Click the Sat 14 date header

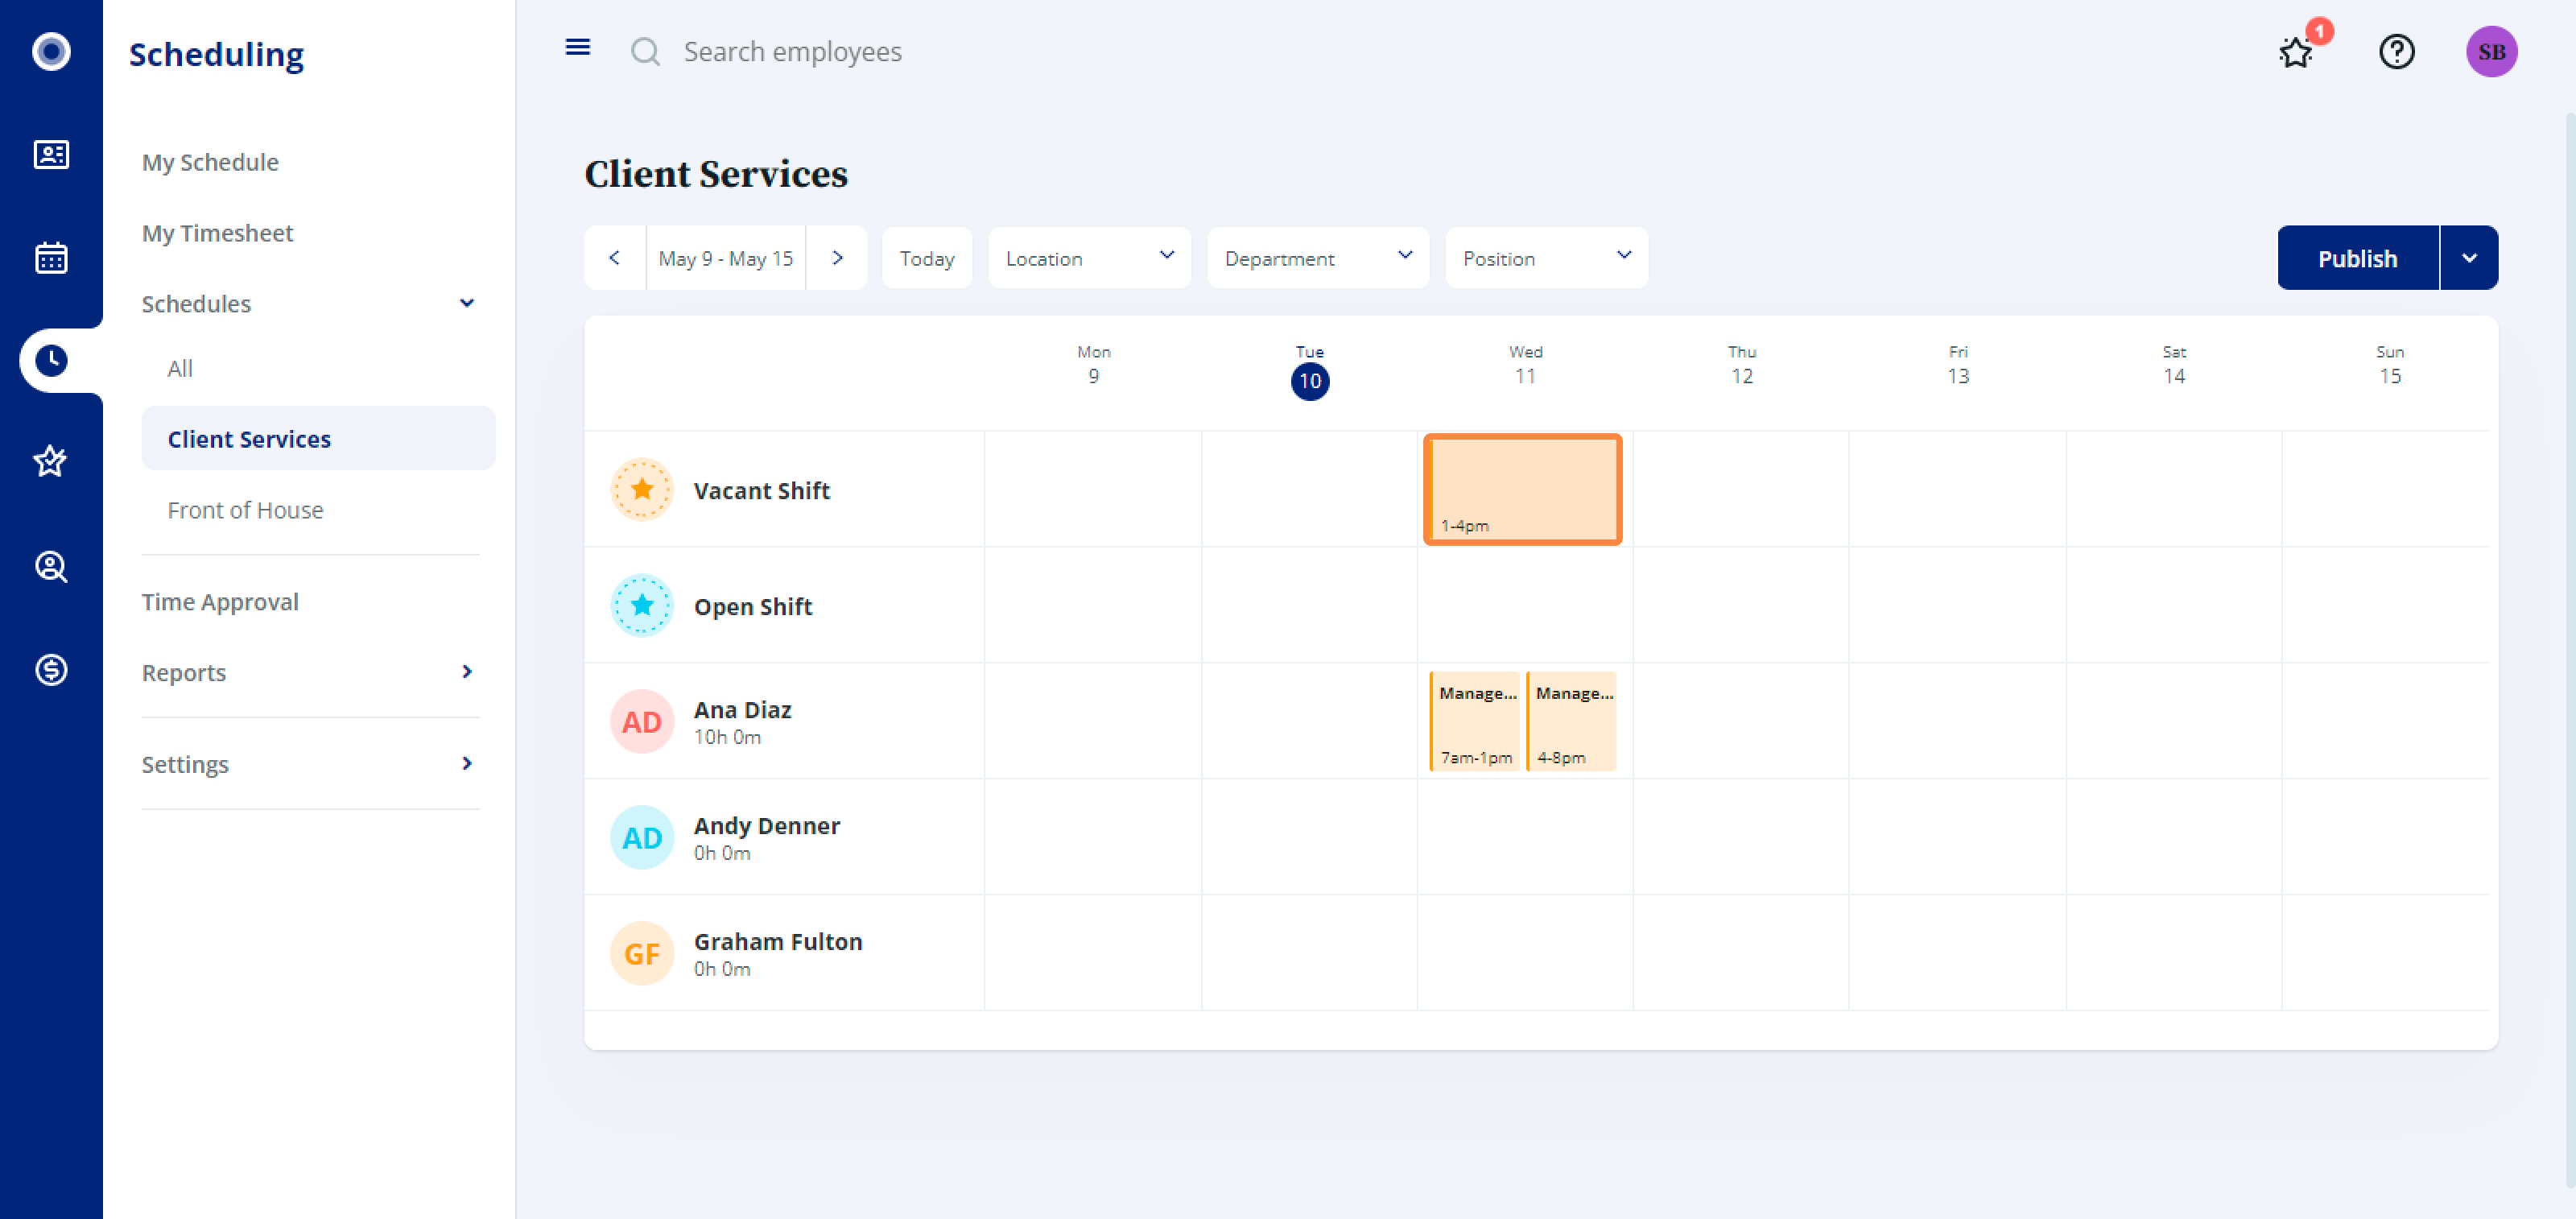pyautogui.click(x=2174, y=365)
